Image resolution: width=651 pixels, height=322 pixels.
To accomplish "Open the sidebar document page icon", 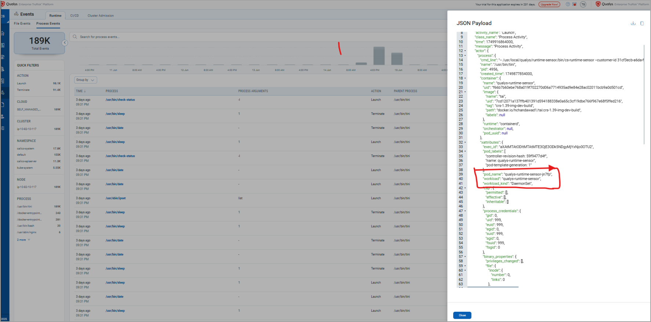I will click(x=3, y=105).
